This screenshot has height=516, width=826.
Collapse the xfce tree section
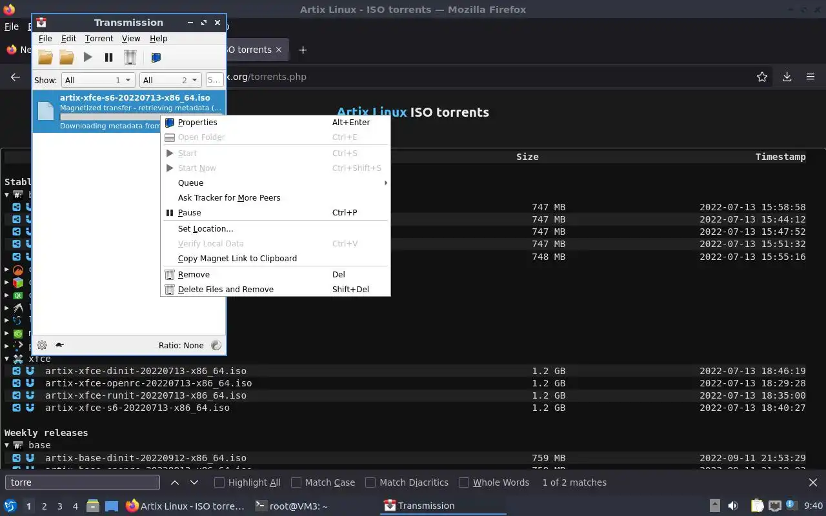coord(7,359)
